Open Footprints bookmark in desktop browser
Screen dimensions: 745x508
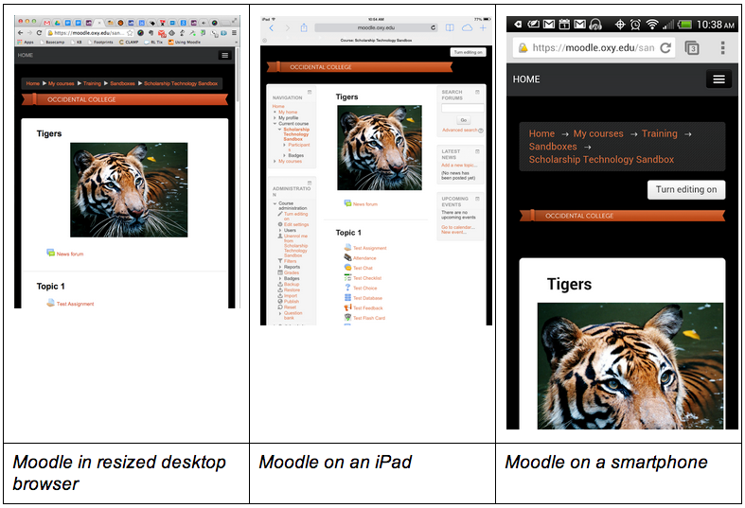click(x=100, y=43)
